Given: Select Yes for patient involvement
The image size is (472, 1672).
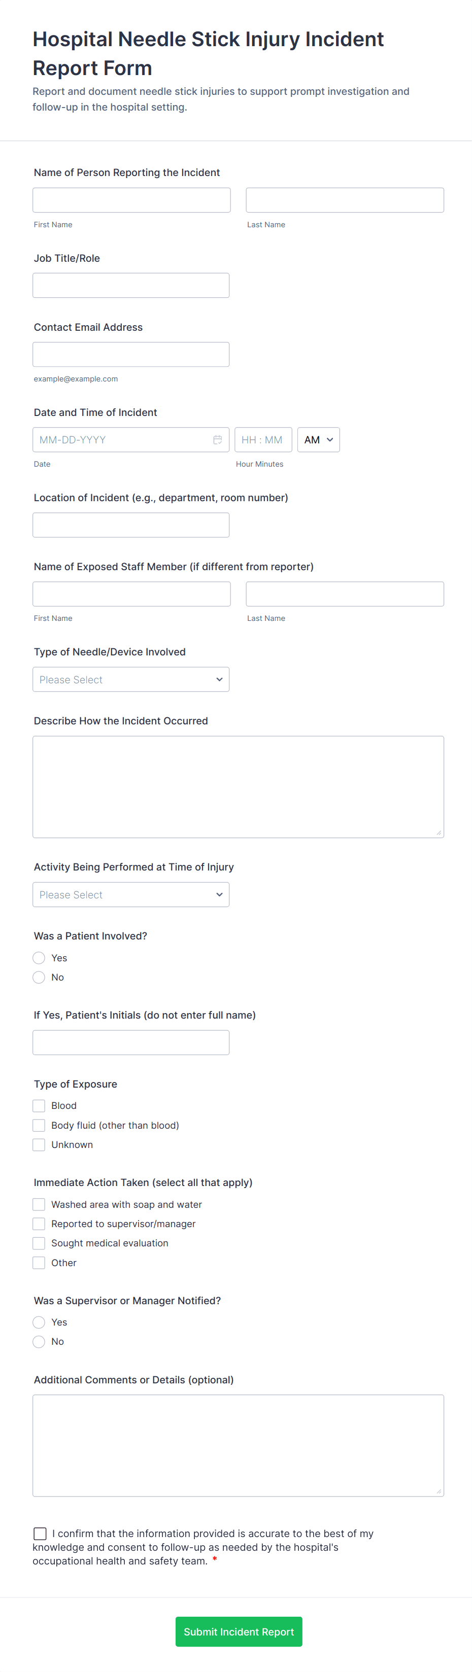Looking at the screenshot, I should [x=39, y=957].
